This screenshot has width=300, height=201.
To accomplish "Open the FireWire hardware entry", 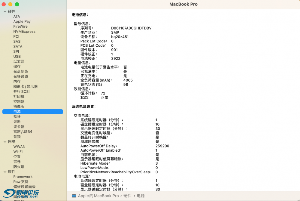I will pos(20,26).
